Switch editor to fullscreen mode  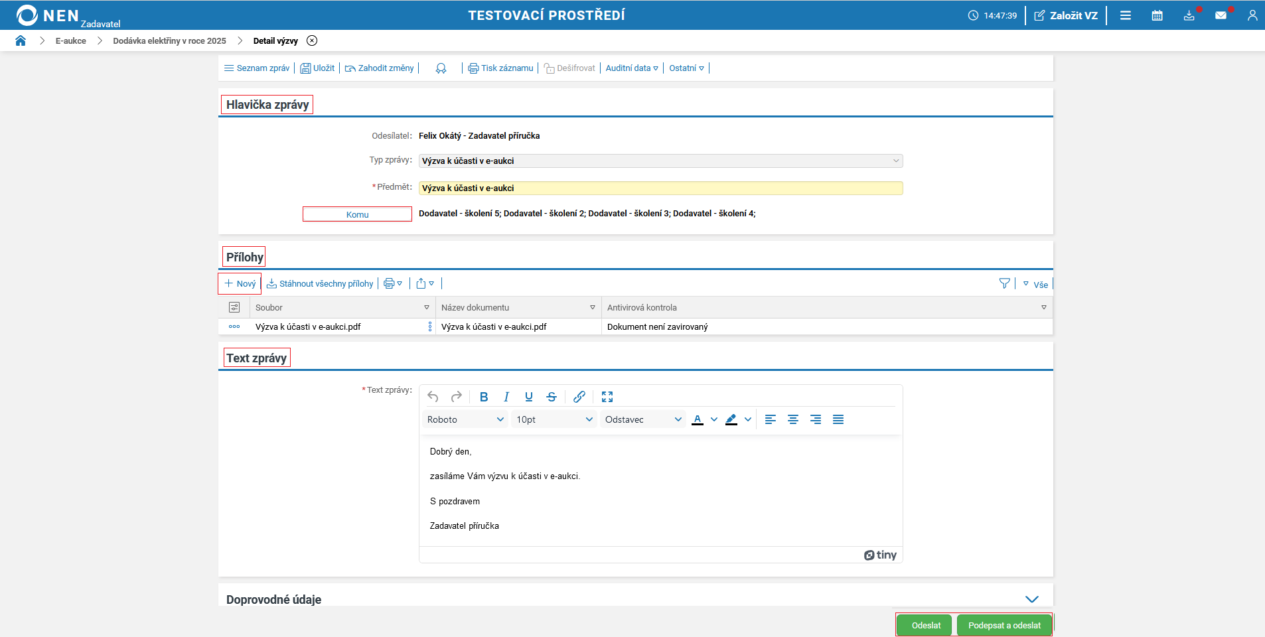click(607, 397)
